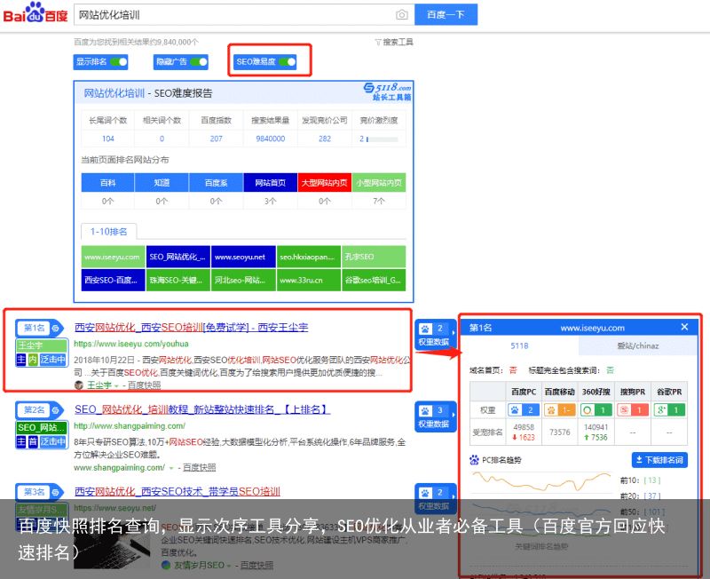Click 谷歌PR weight badge

point(669,410)
